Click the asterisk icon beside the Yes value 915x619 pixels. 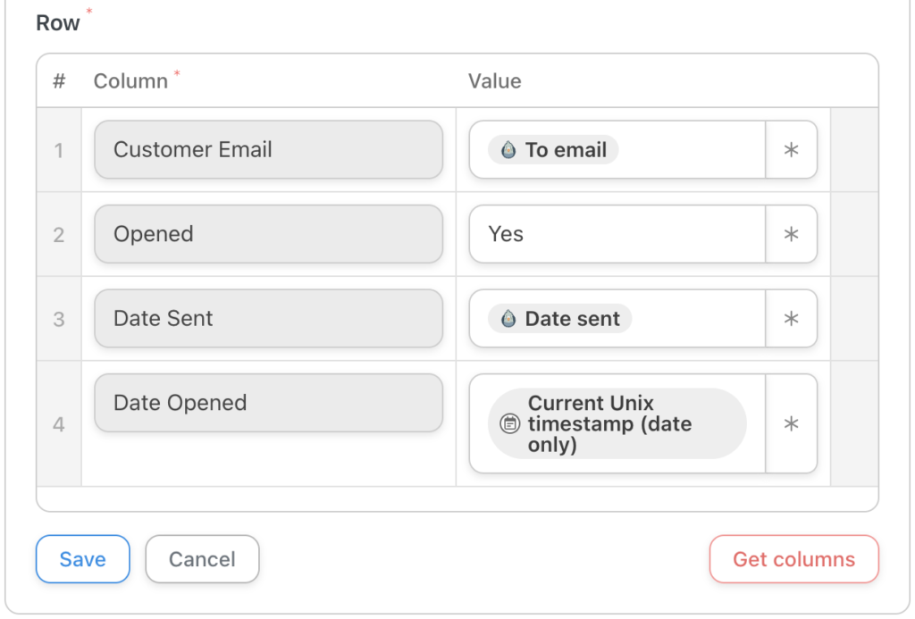point(791,234)
